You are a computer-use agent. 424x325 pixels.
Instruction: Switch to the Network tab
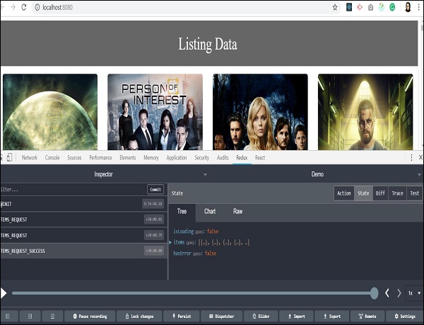(30, 158)
